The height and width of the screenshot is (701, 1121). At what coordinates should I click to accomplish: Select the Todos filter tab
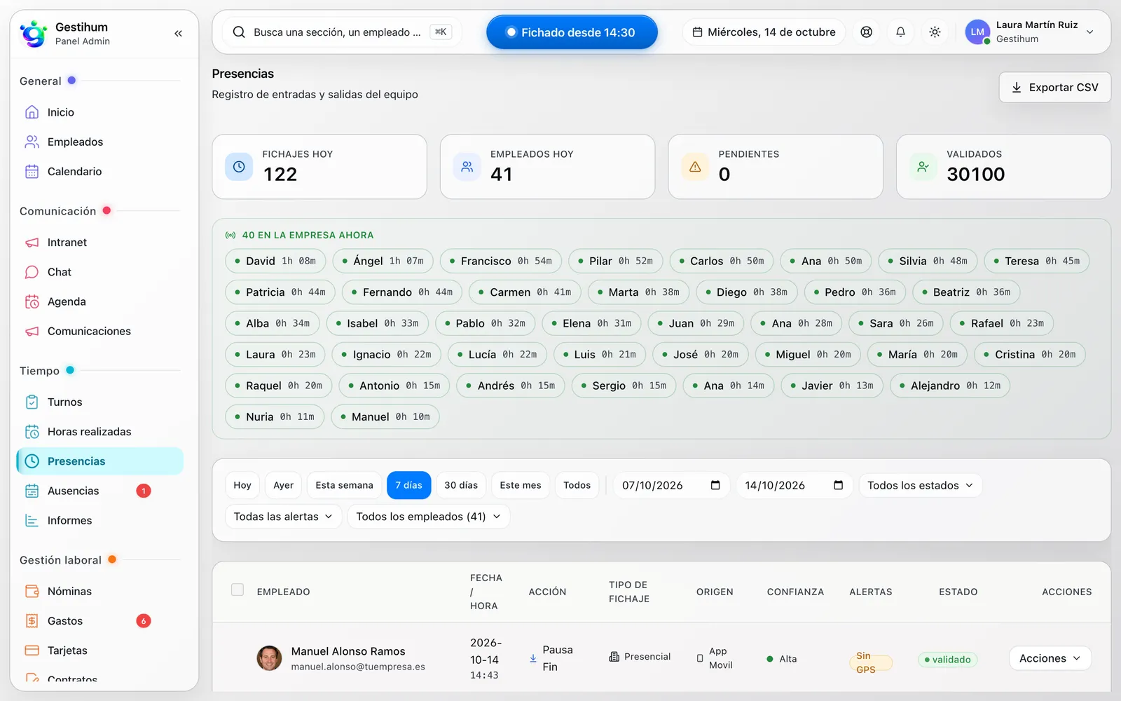click(577, 485)
